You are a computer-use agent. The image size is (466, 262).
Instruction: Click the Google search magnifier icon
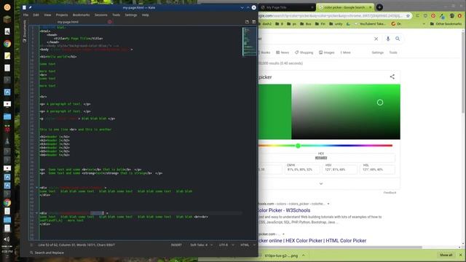point(398,39)
